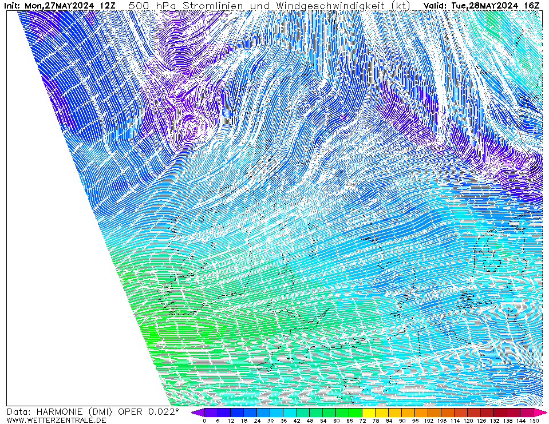Click the purple cyclone vortex center on the map

pyautogui.click(x=195, y=129)
